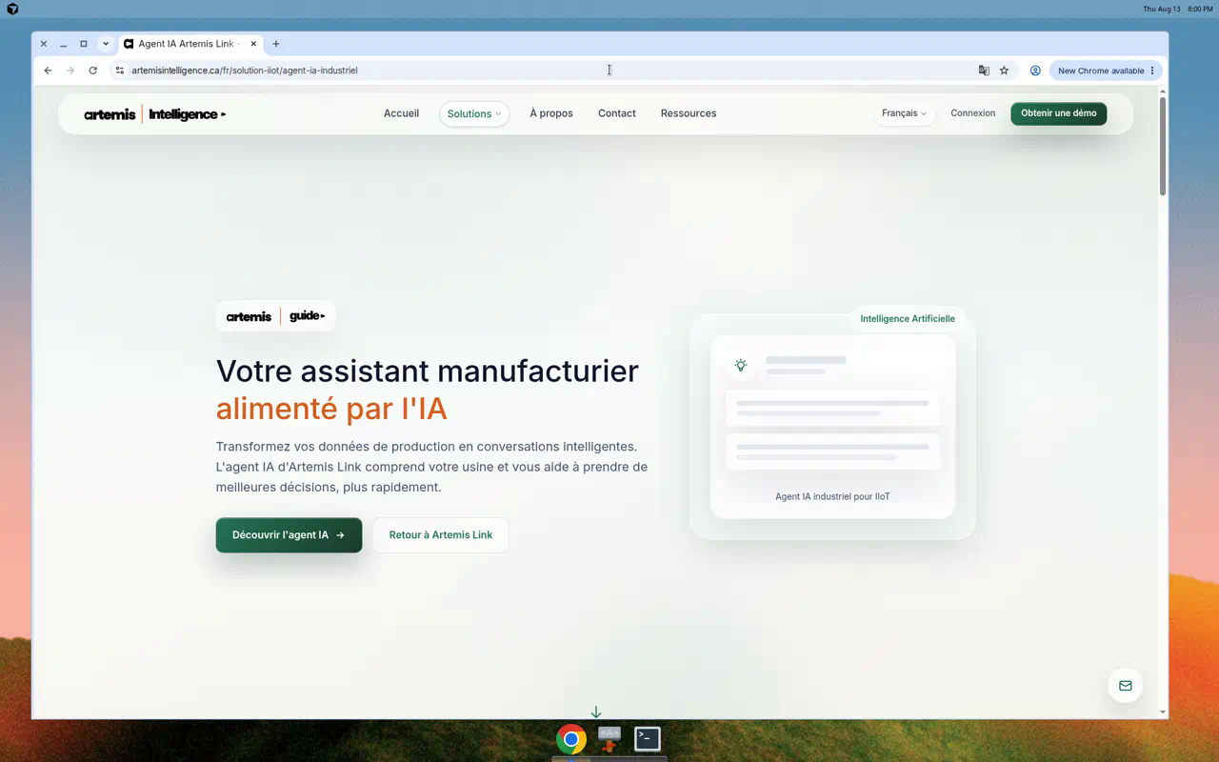Click the artemis guide logo badge
Viewport: 1219px width, 762px height.
pos(276,316)
